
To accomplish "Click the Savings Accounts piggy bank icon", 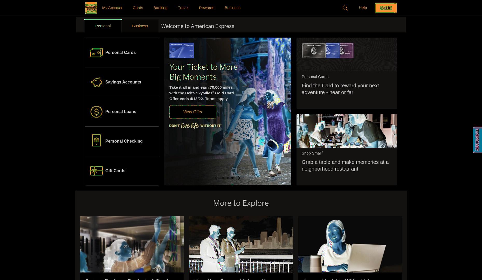I will (x=97, y=82).
